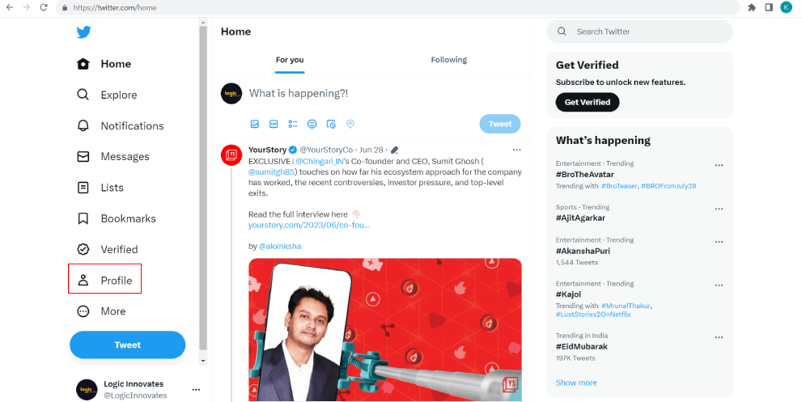The height and width of the screenshot is (402, 802).
Task: Click the twitter.com/home address bar
Action: 397,7
